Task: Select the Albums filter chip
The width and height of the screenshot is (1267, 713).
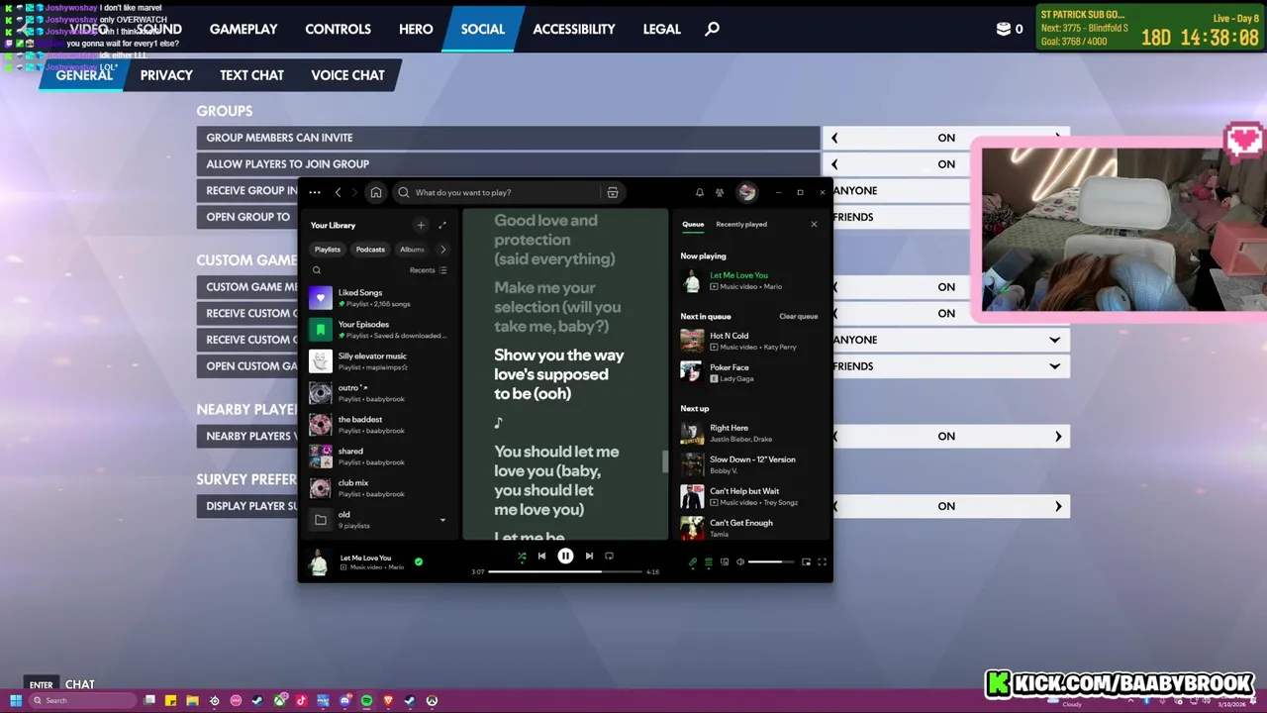Action: 412,250
